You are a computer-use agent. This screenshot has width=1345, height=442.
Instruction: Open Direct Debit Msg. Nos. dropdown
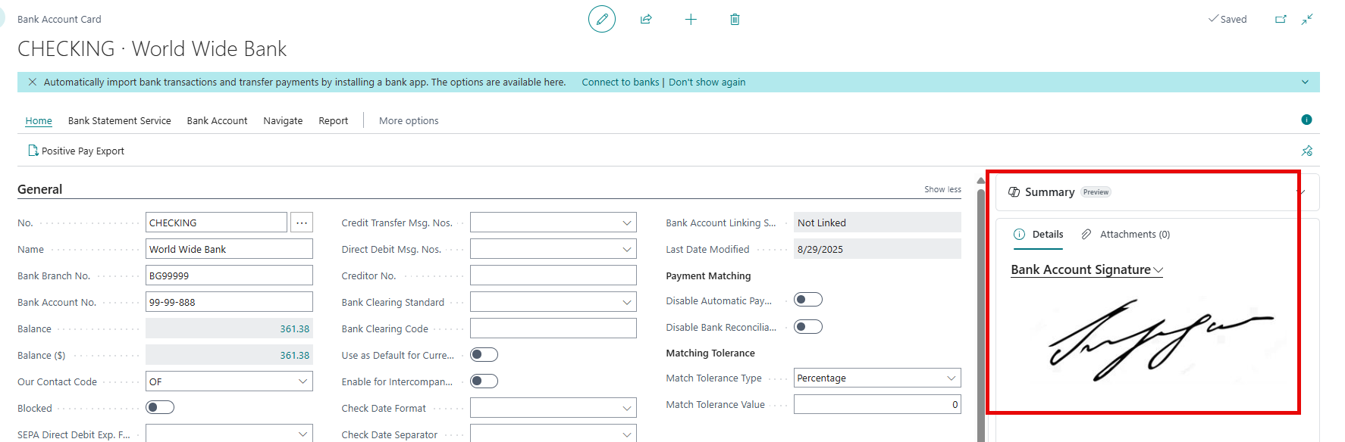(x=627, y=249)
